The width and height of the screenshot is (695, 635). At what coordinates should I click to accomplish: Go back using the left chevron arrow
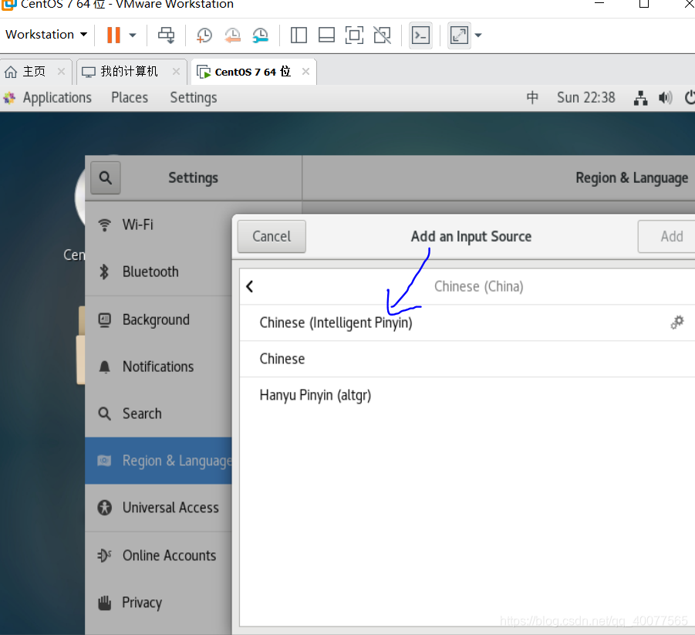tap(250, 286)
